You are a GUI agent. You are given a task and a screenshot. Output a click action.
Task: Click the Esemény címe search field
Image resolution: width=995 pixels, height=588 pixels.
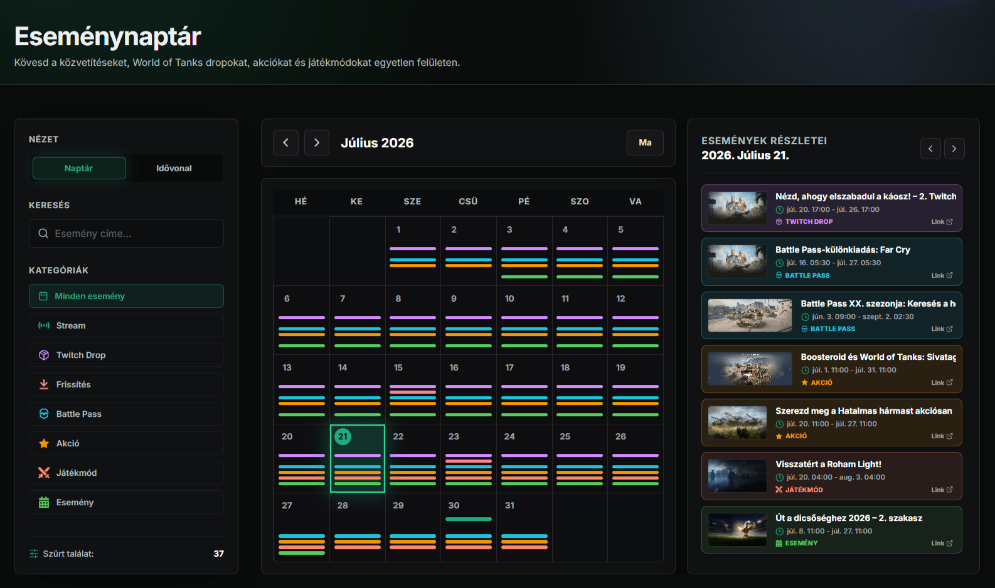click(126, 233)
